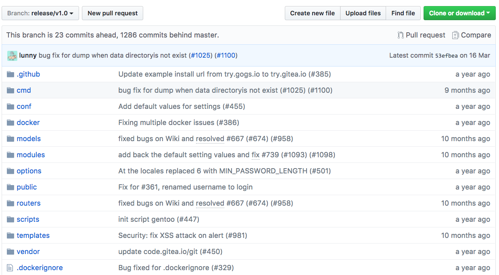Click the vendor folder icon
The image size is (499, 275).
pos(10,252)
